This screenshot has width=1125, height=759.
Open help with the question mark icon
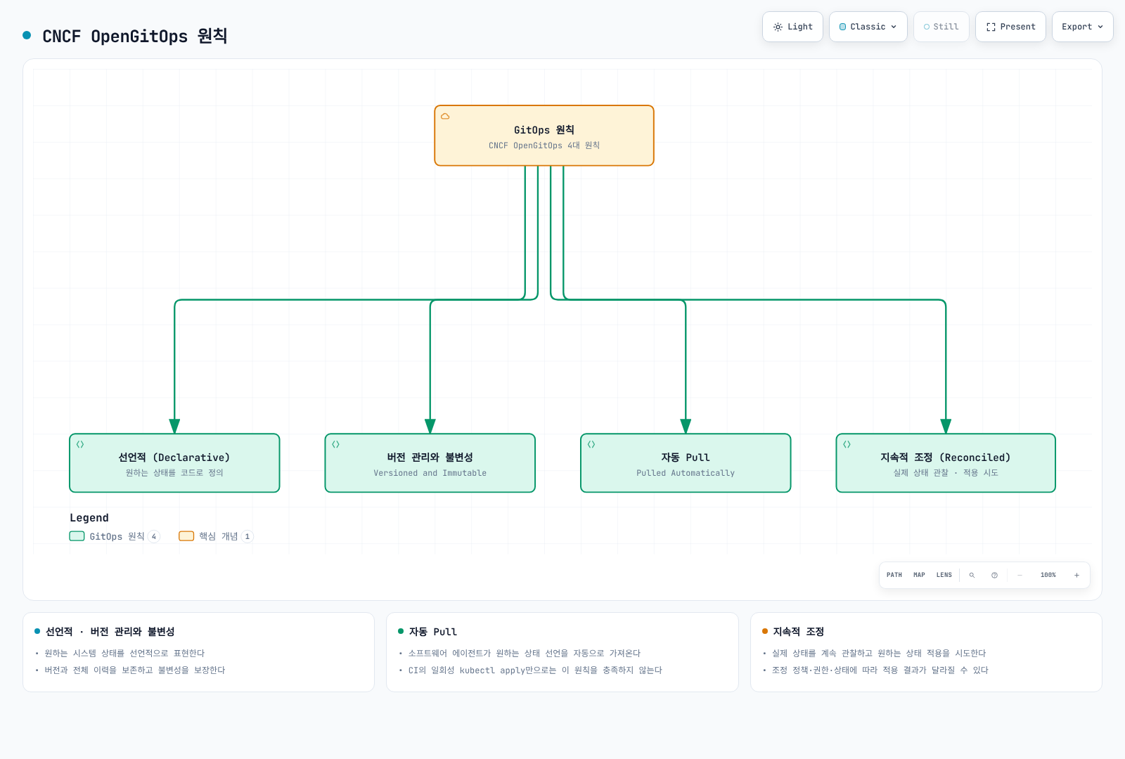(x=994, y=575)
